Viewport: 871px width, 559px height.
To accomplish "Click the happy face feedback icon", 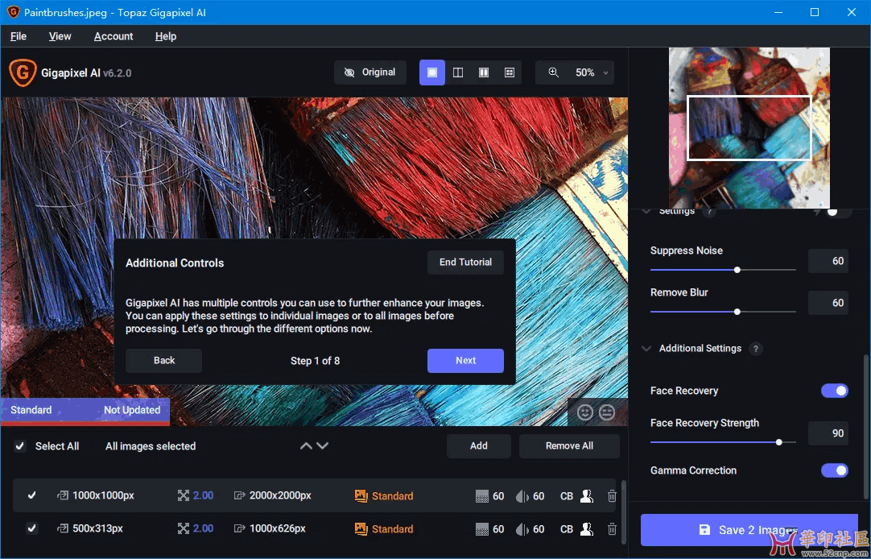I will pos(585,412).
